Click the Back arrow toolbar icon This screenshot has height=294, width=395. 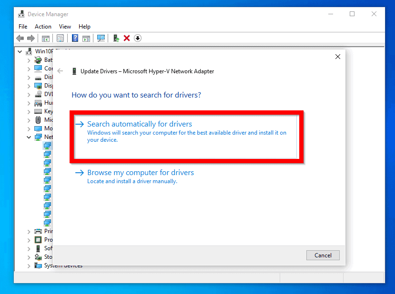pos(20,38)
